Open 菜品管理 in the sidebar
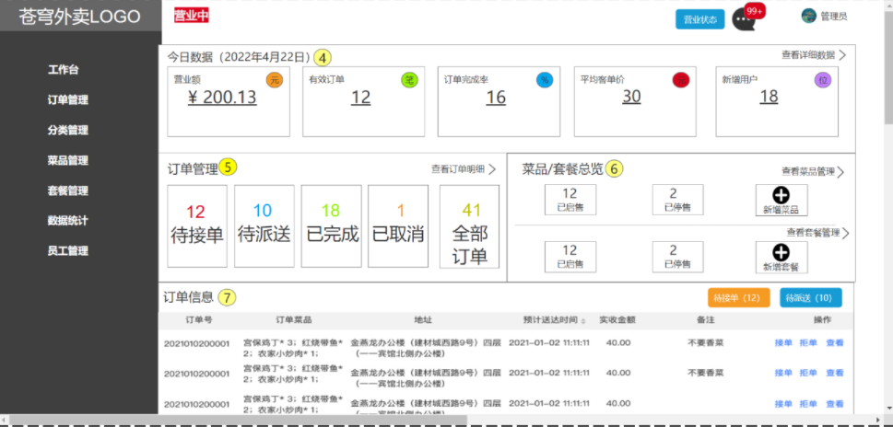This screenshot has width=893, height=427. [x=68, y=160]
